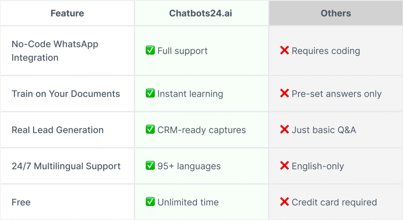Click the Credit card required text

coord(334,202)
